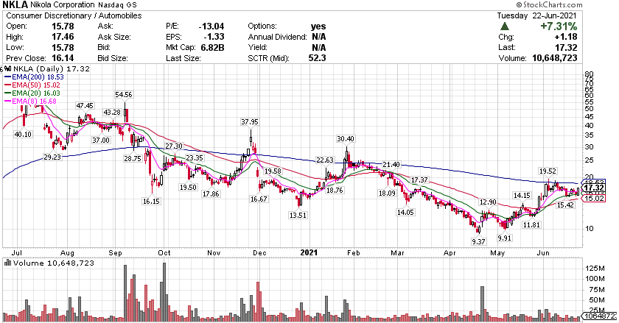Click the Consumer Discretionary / Automobiles sector label
The height and width of the screenshot is (323, 619).
tap(74, 15)
